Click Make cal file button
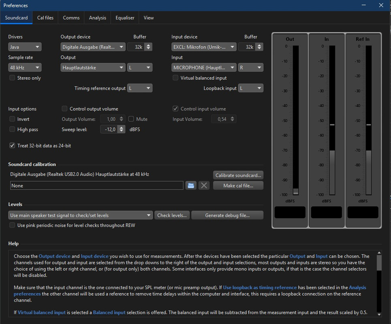The image size is (391, 324). [x=238, y=185]
